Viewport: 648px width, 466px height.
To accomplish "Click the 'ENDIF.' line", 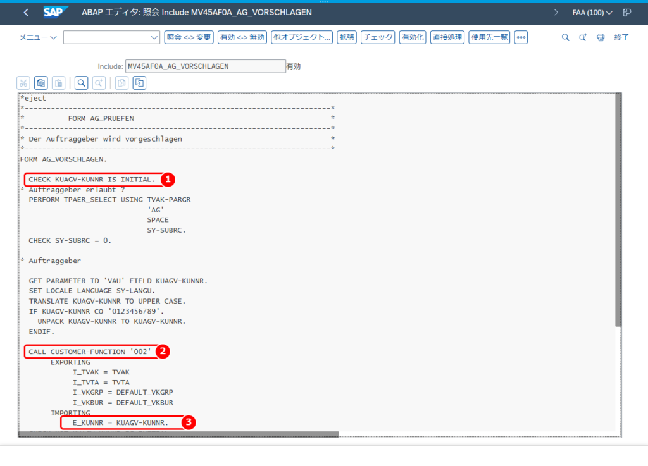I will coord(41,331).
